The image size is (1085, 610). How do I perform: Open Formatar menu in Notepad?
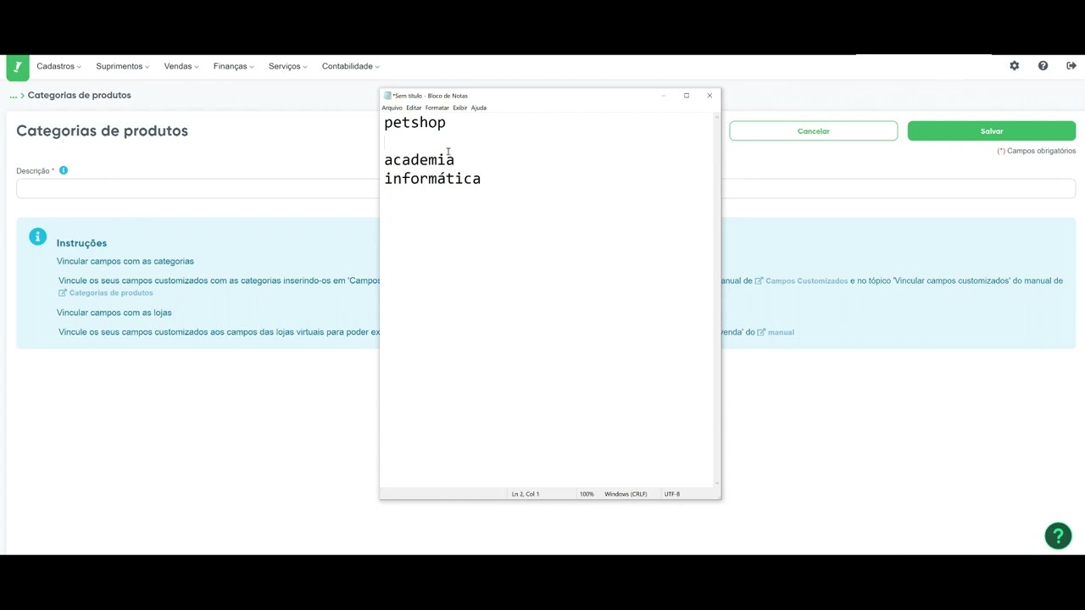437,108
